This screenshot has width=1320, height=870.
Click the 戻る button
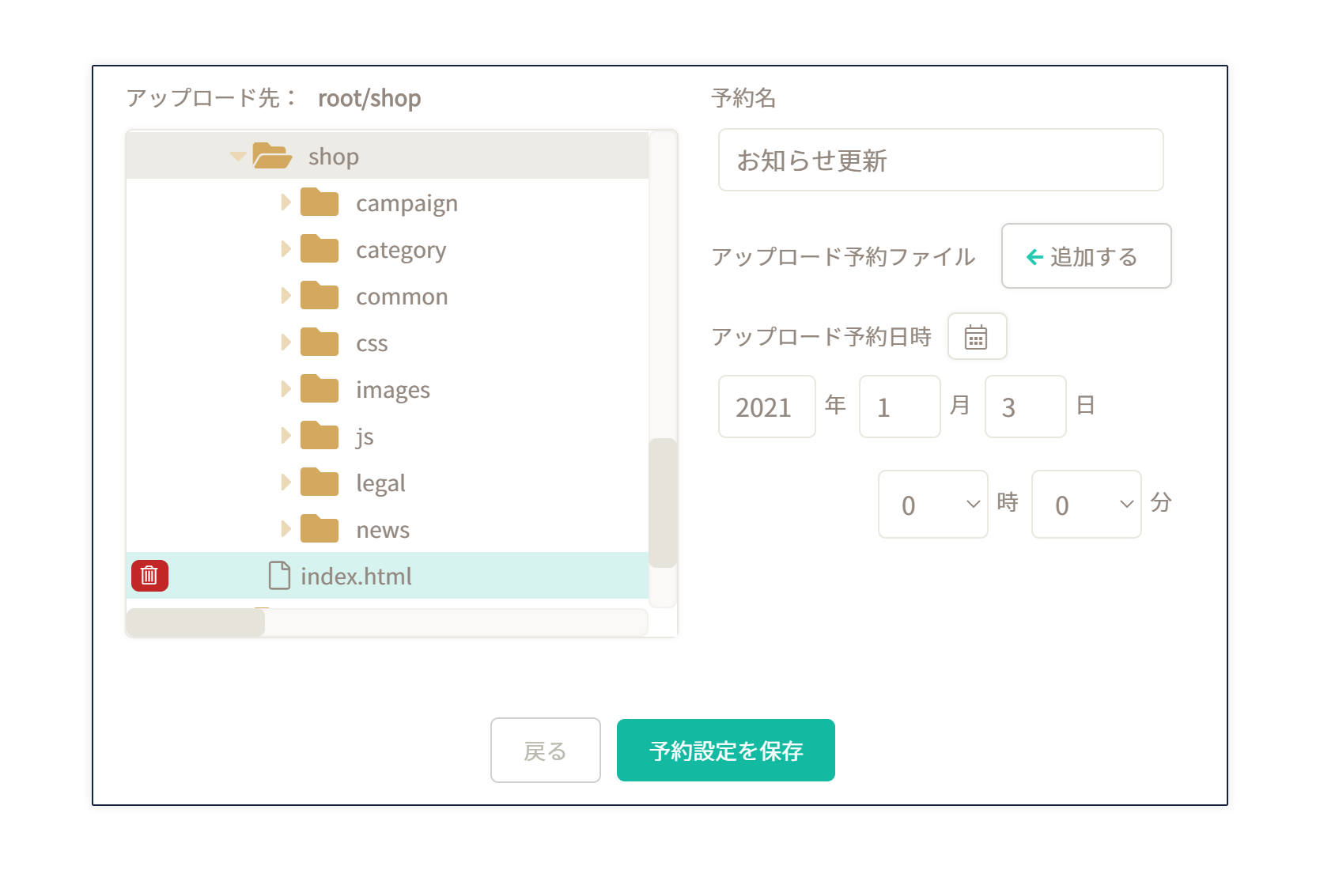click(x=546, y=751)
